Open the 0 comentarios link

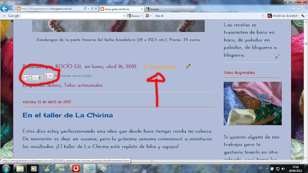[160, 67]
